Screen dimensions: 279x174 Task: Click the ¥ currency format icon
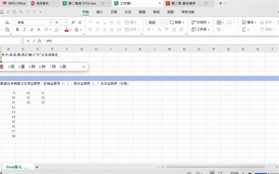coord(149,30)
